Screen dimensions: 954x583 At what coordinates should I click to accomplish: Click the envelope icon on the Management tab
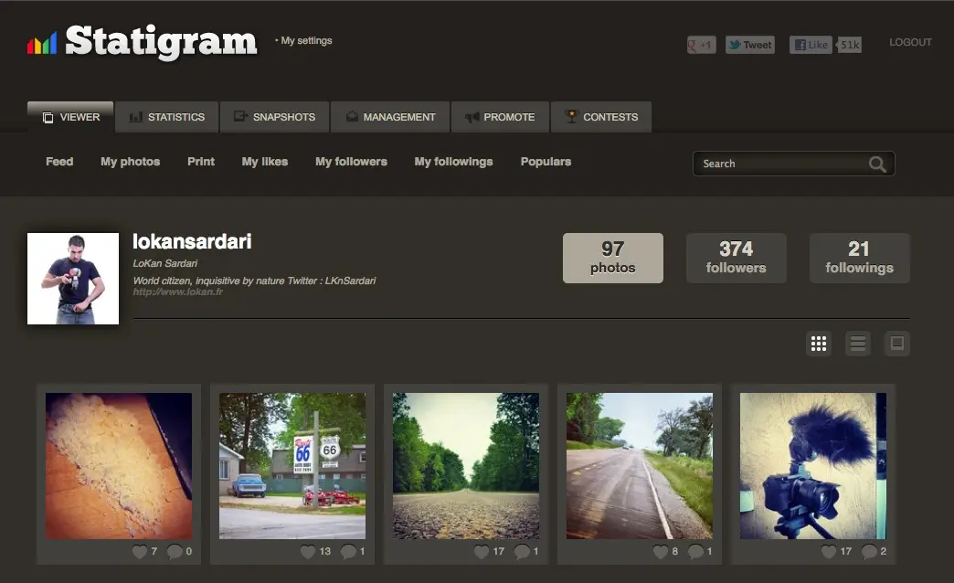click(x=351, y=117)
